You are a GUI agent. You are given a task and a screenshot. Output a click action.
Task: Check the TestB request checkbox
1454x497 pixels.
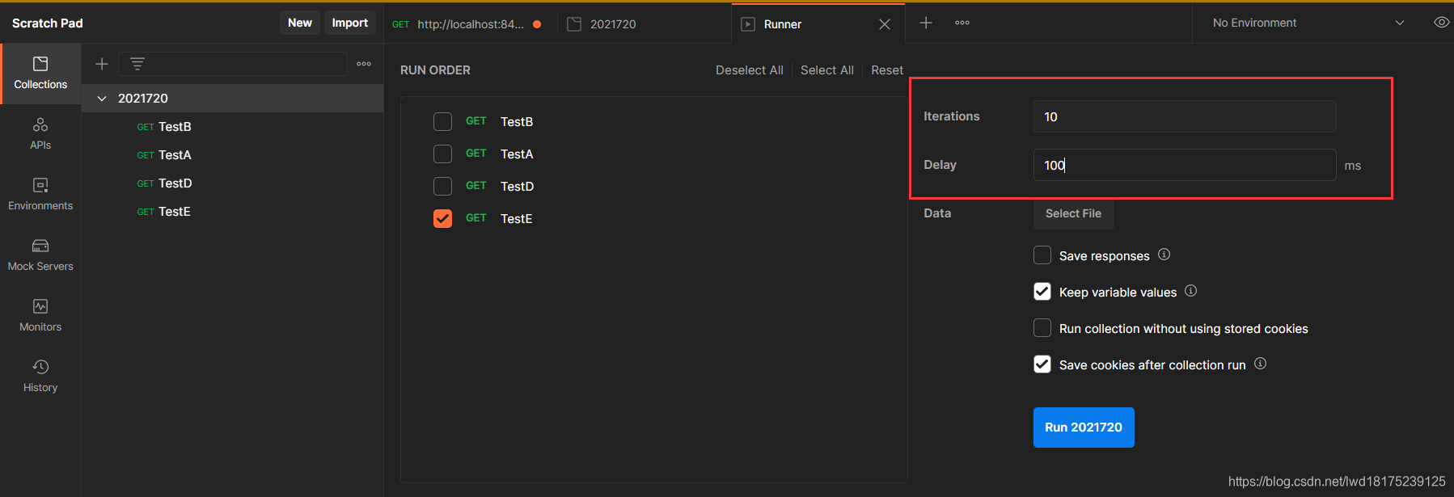[442, 121]
